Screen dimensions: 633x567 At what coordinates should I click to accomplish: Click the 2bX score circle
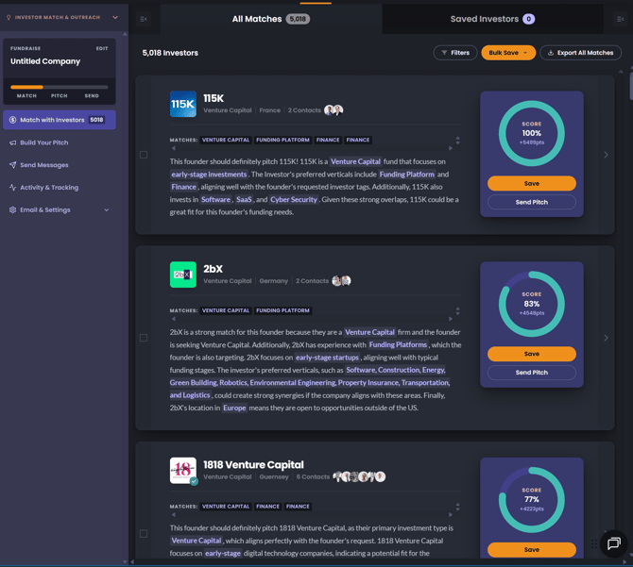click(x=532, y=304)
